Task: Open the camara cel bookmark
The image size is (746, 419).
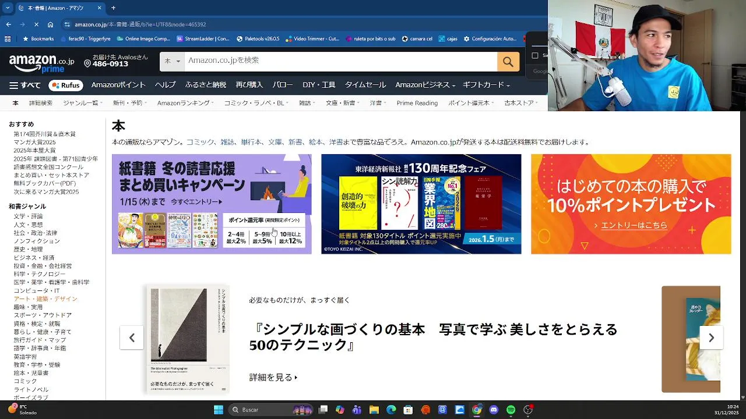Action: (417, 39)
